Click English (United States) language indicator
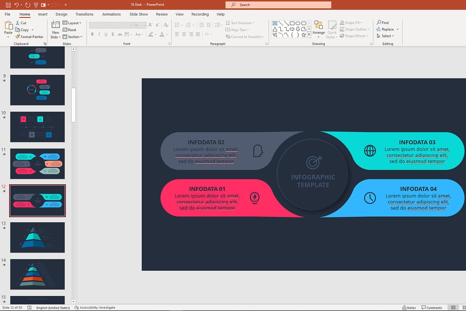This screenshot has height=311, width=466. click(x=53, y=308)
